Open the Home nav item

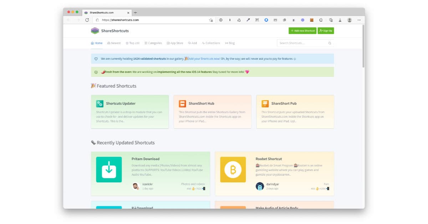[97, 43]
